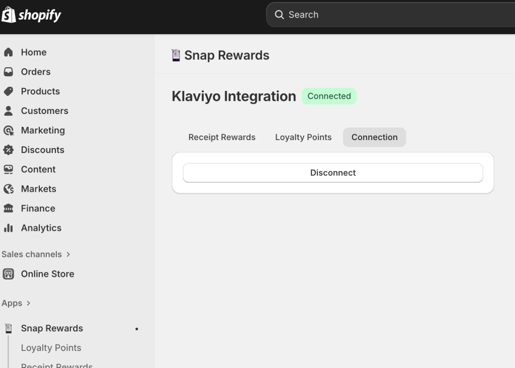515x368 pixels.
Task: Switch to the Receipt Rewards tab
Action: (222, 137)
